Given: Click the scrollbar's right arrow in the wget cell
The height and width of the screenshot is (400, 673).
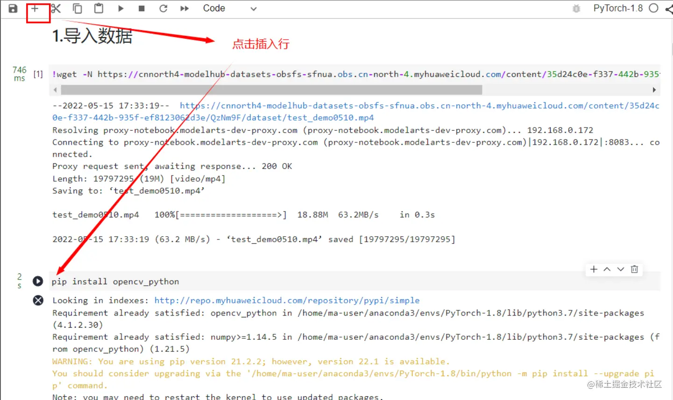Looking at the screenshot, I should [654, 90].
